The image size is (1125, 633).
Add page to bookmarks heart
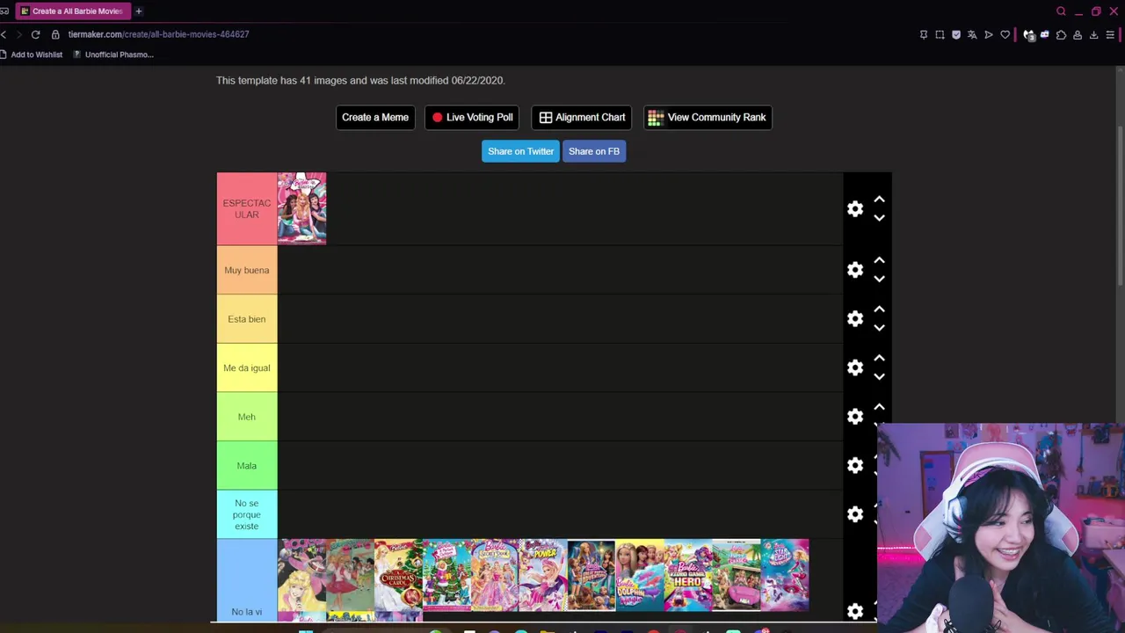pos(1005,34)
